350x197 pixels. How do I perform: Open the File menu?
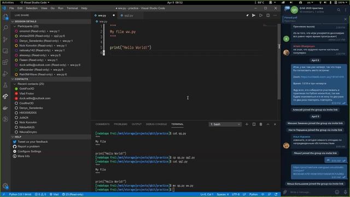tap(11, 8)
